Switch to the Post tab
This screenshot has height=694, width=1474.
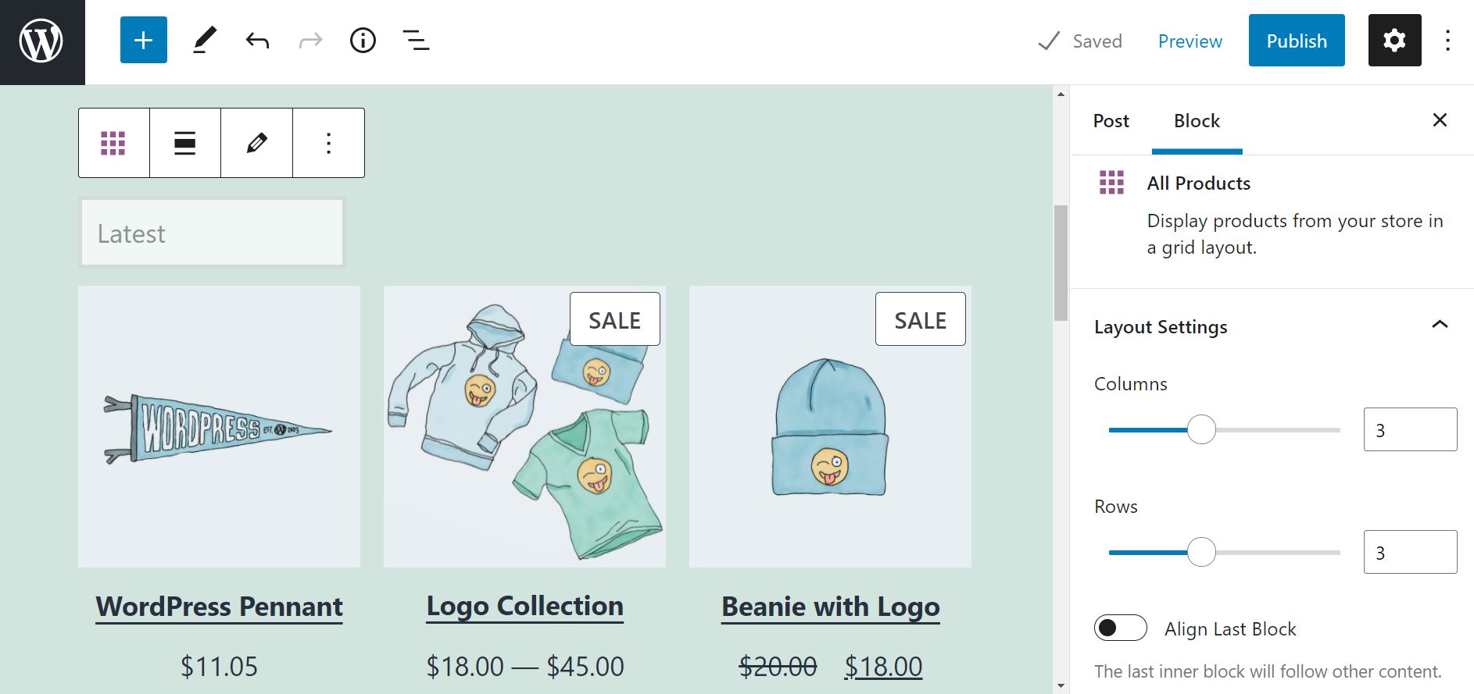point(1110,121)
